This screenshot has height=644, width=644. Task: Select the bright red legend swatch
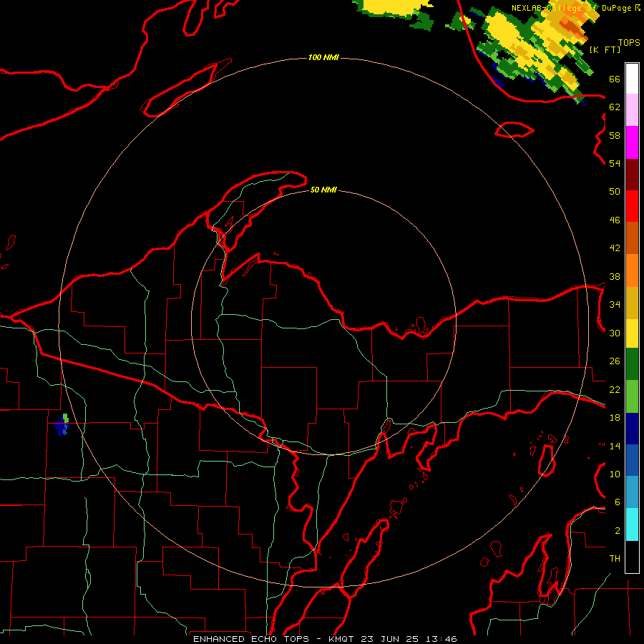tap(632, 206)
